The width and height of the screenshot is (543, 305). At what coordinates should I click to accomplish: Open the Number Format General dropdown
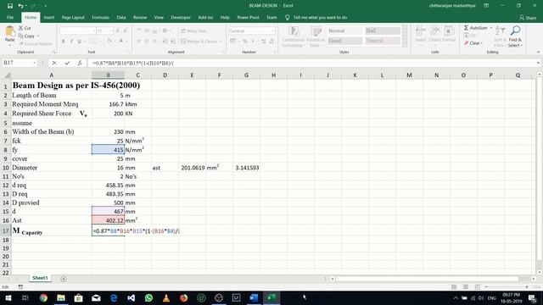coord(273,30)
